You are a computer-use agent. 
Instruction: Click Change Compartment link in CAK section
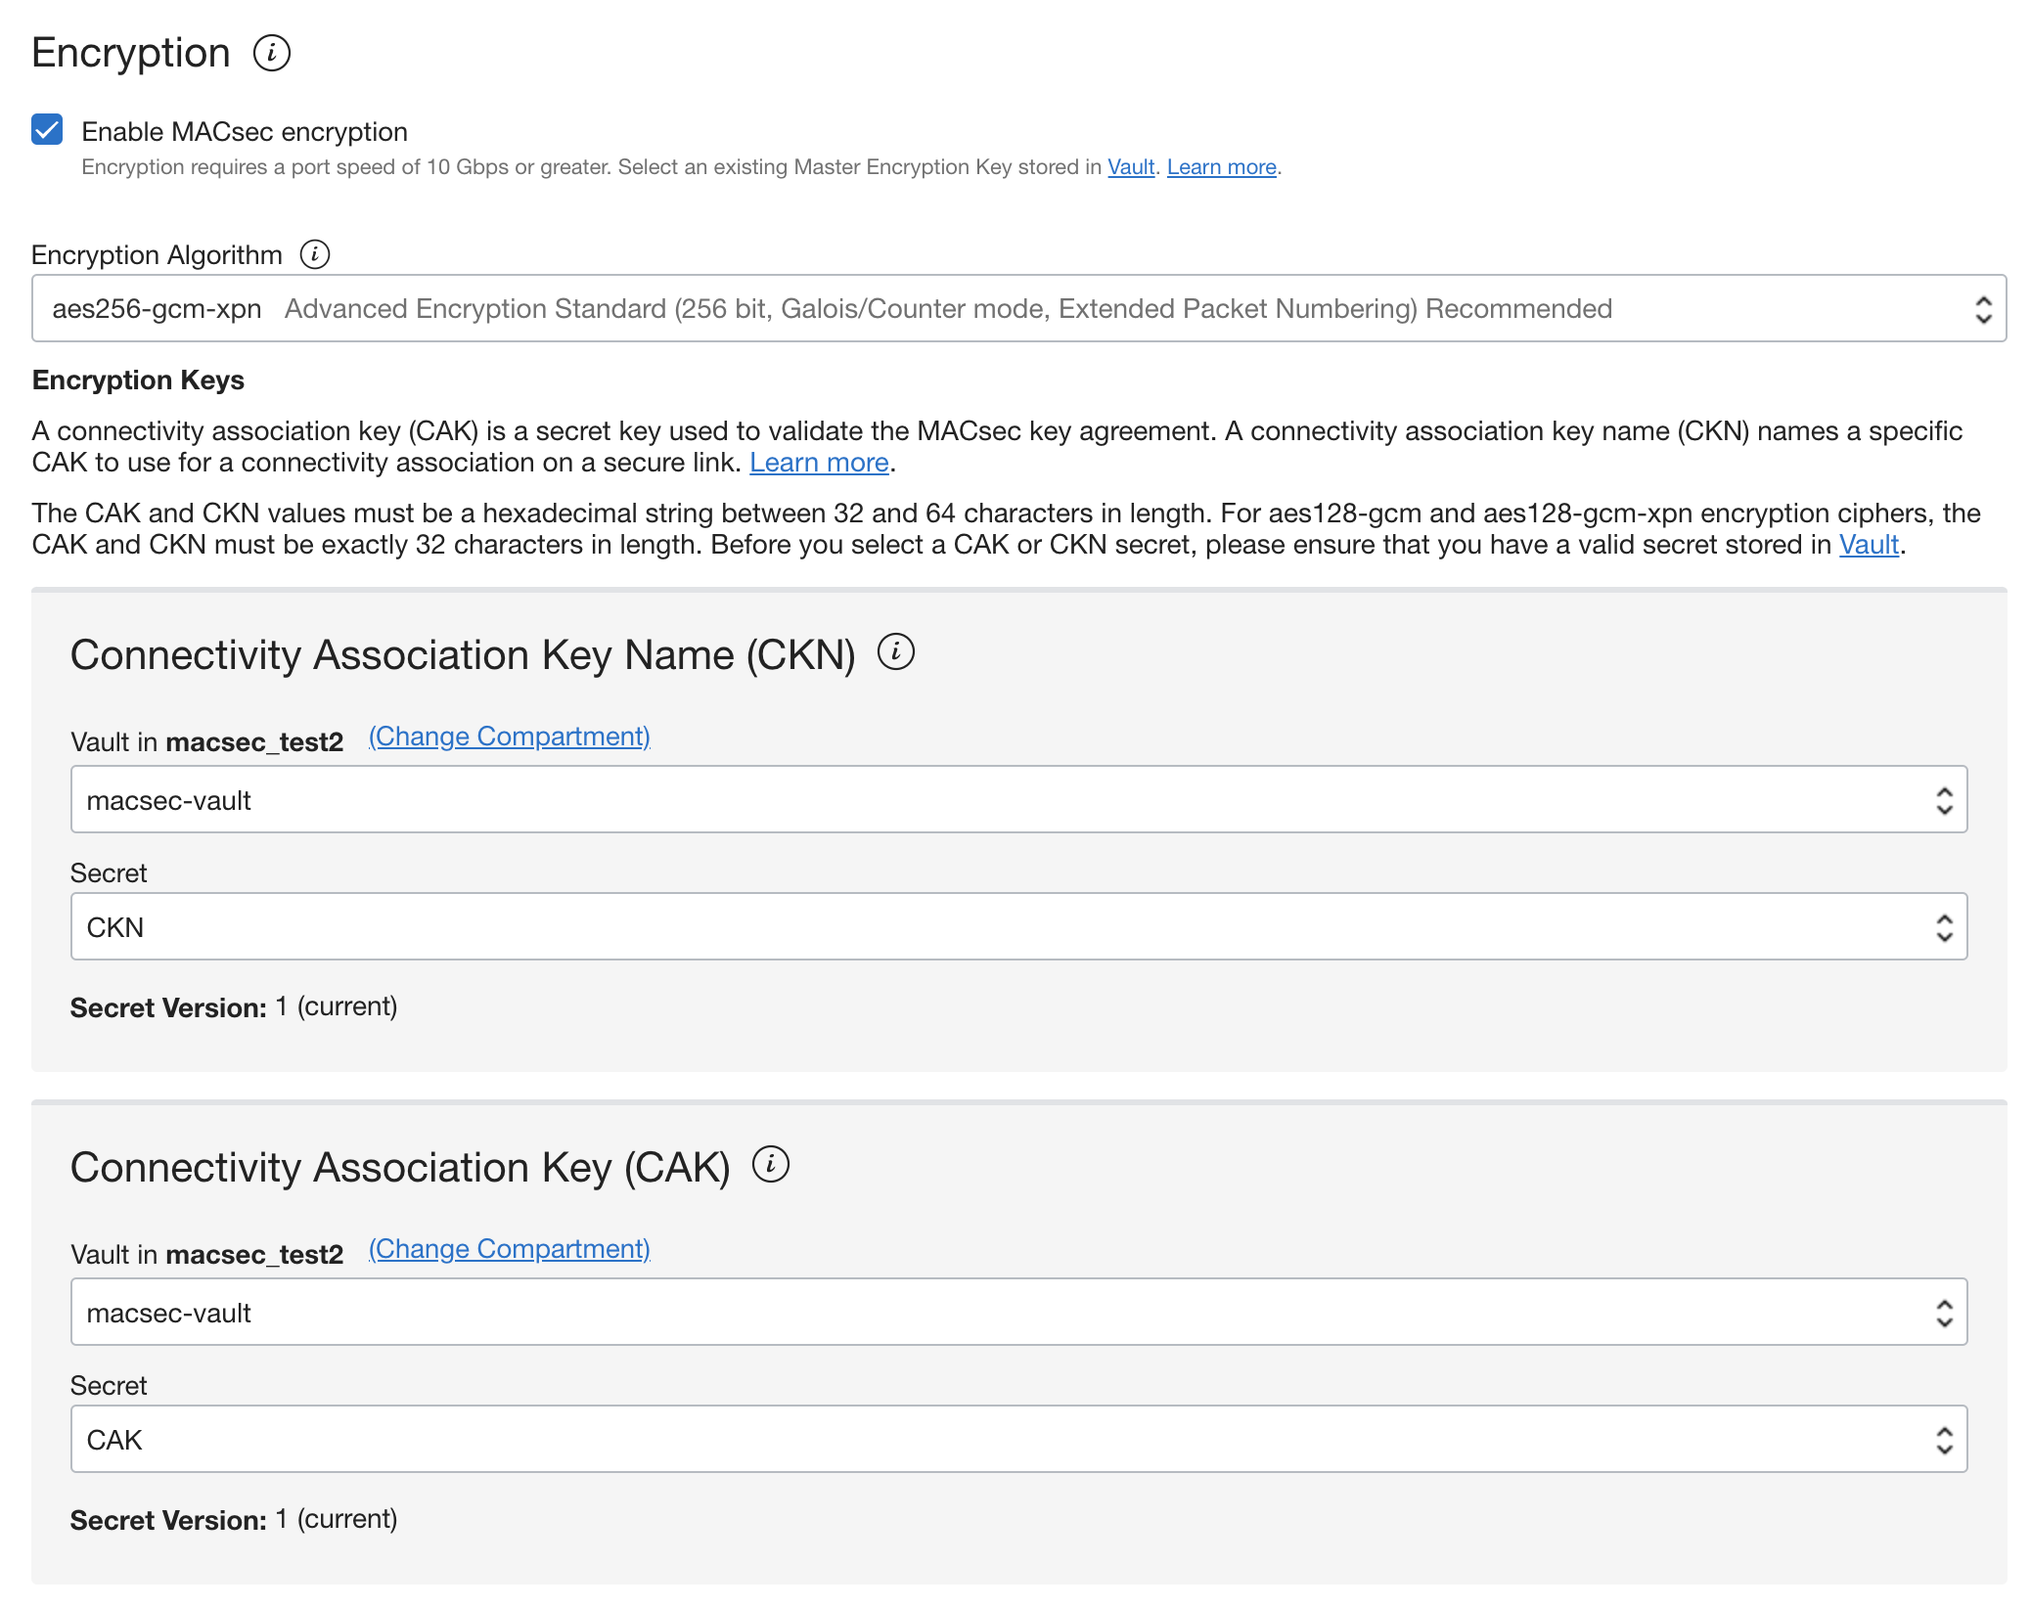coord(509,1249)
